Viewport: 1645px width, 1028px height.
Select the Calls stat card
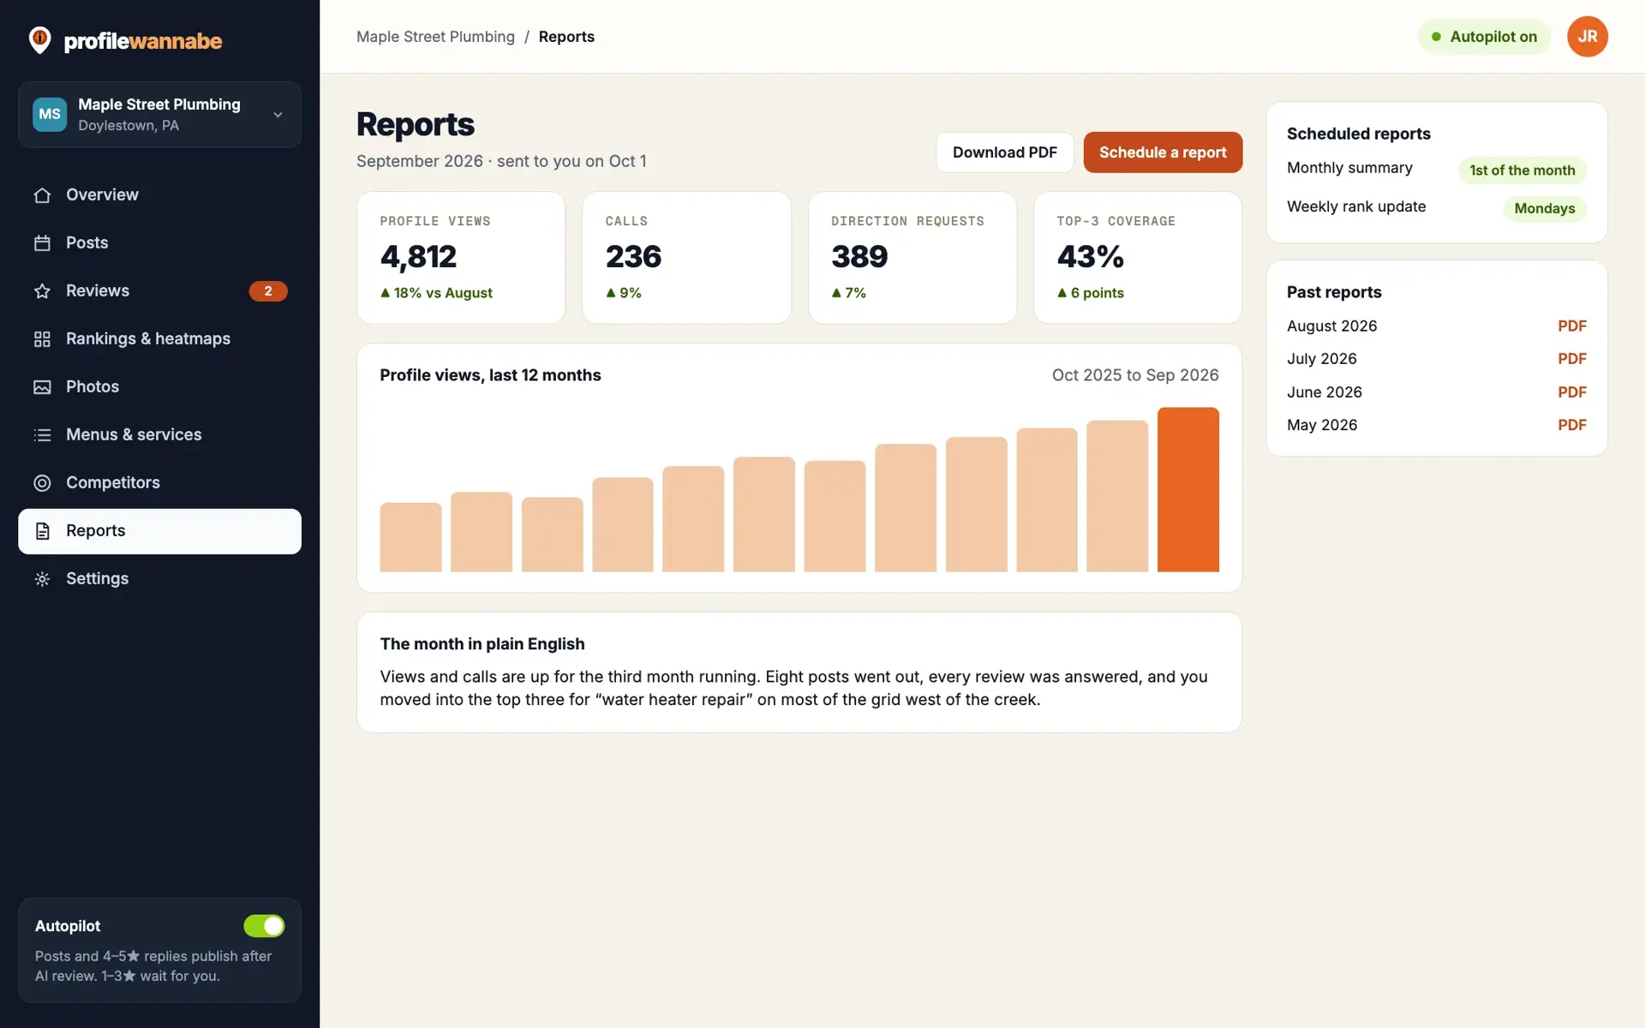pos(686,258)
